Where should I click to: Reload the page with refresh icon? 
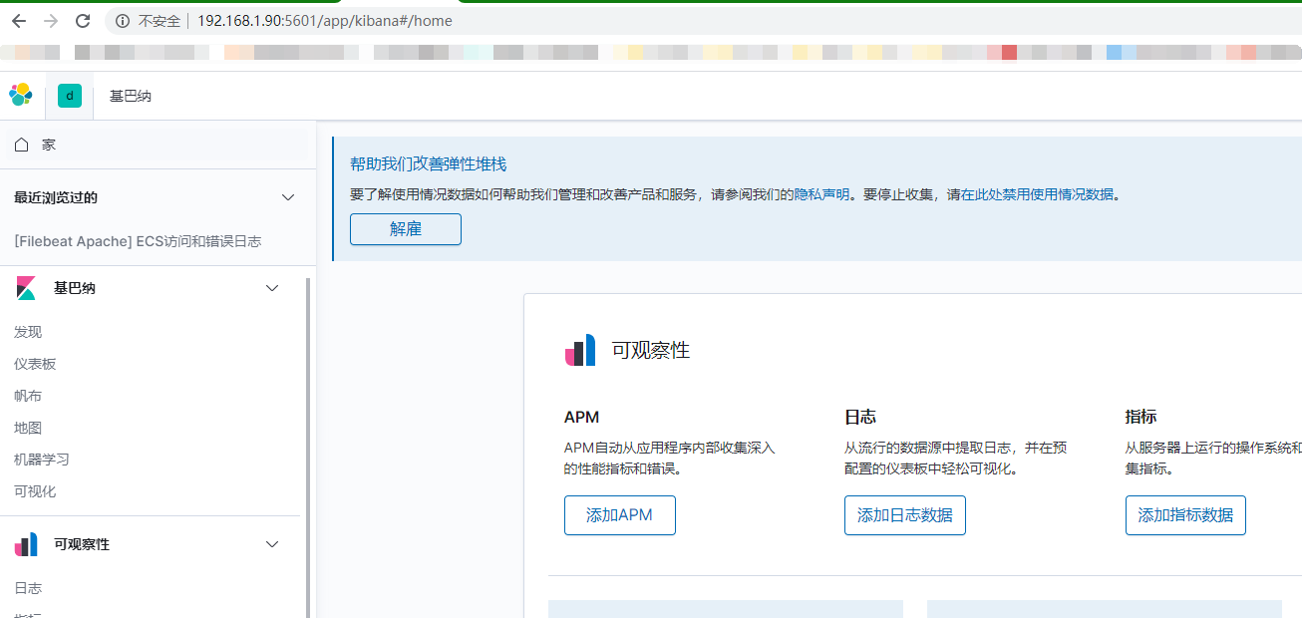83,21
